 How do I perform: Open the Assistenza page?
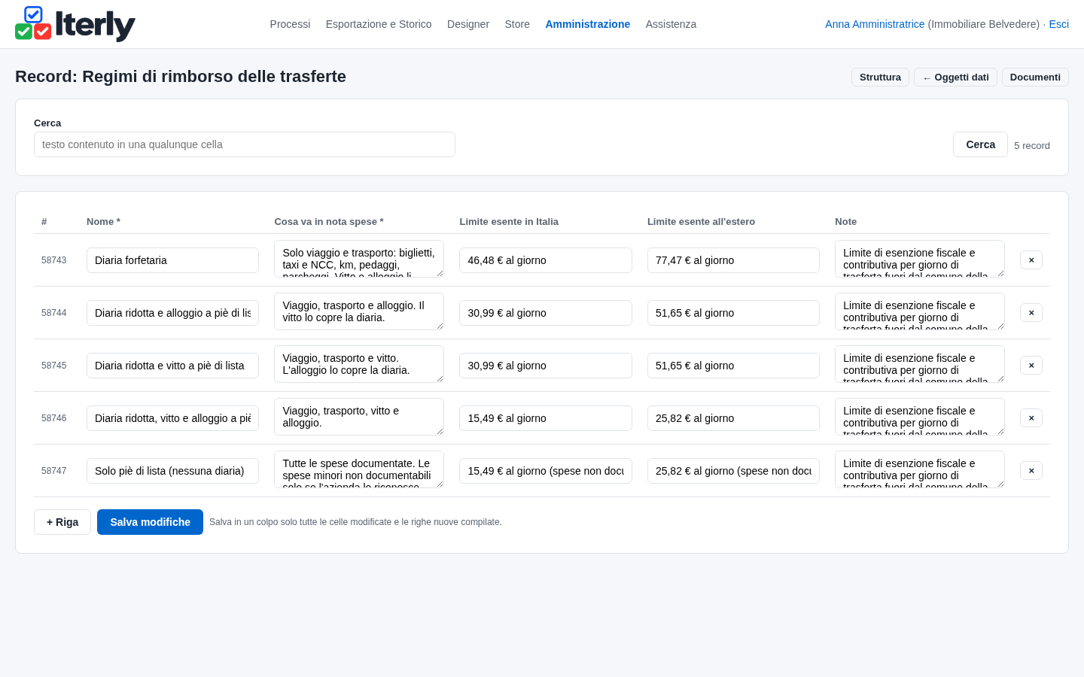click(x=671, y=24)
